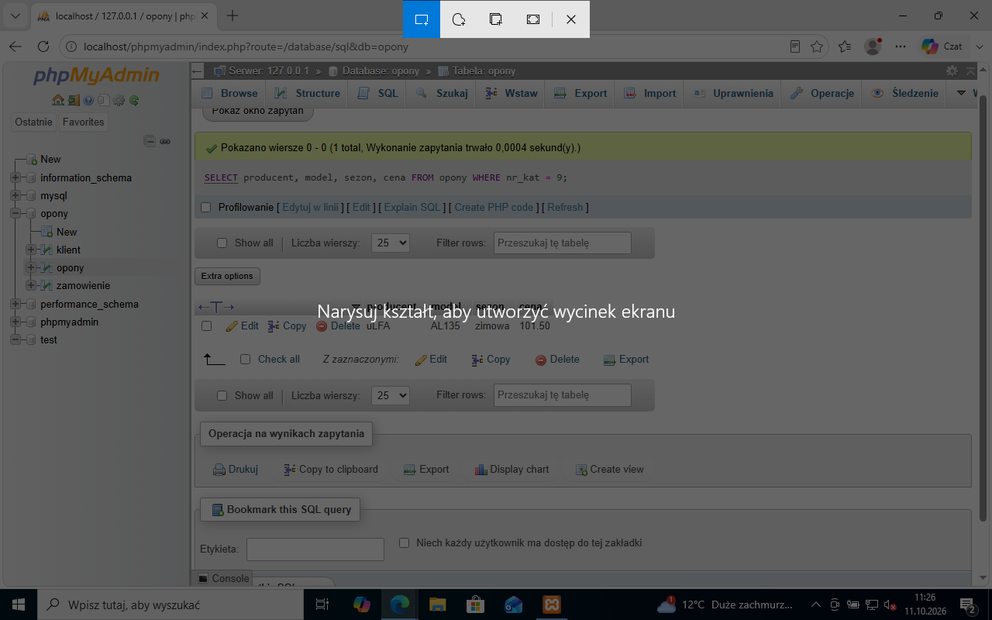The height and width of the screenshot is (620, 992).
Task: Enable upper Show all checkbox
Action: point(222,243)
